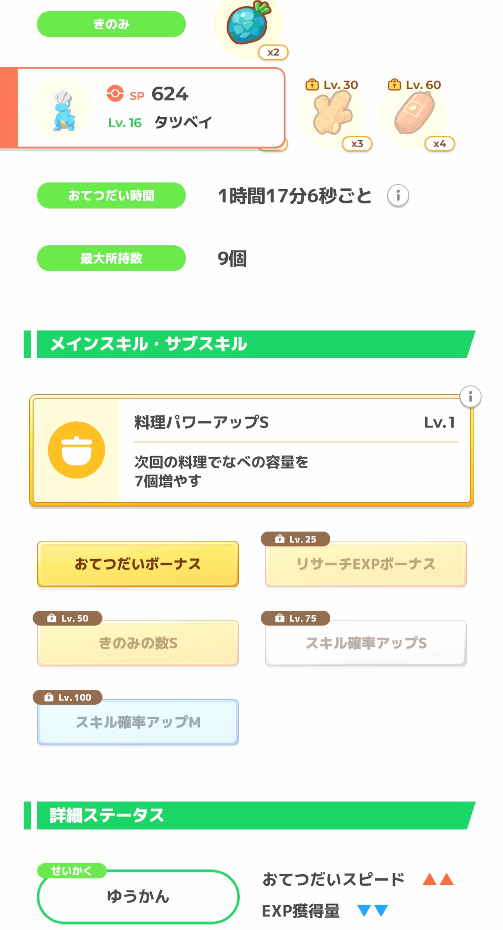Open the helping time info icon
This screenshot has width=503, height=930.
point(398,195)
